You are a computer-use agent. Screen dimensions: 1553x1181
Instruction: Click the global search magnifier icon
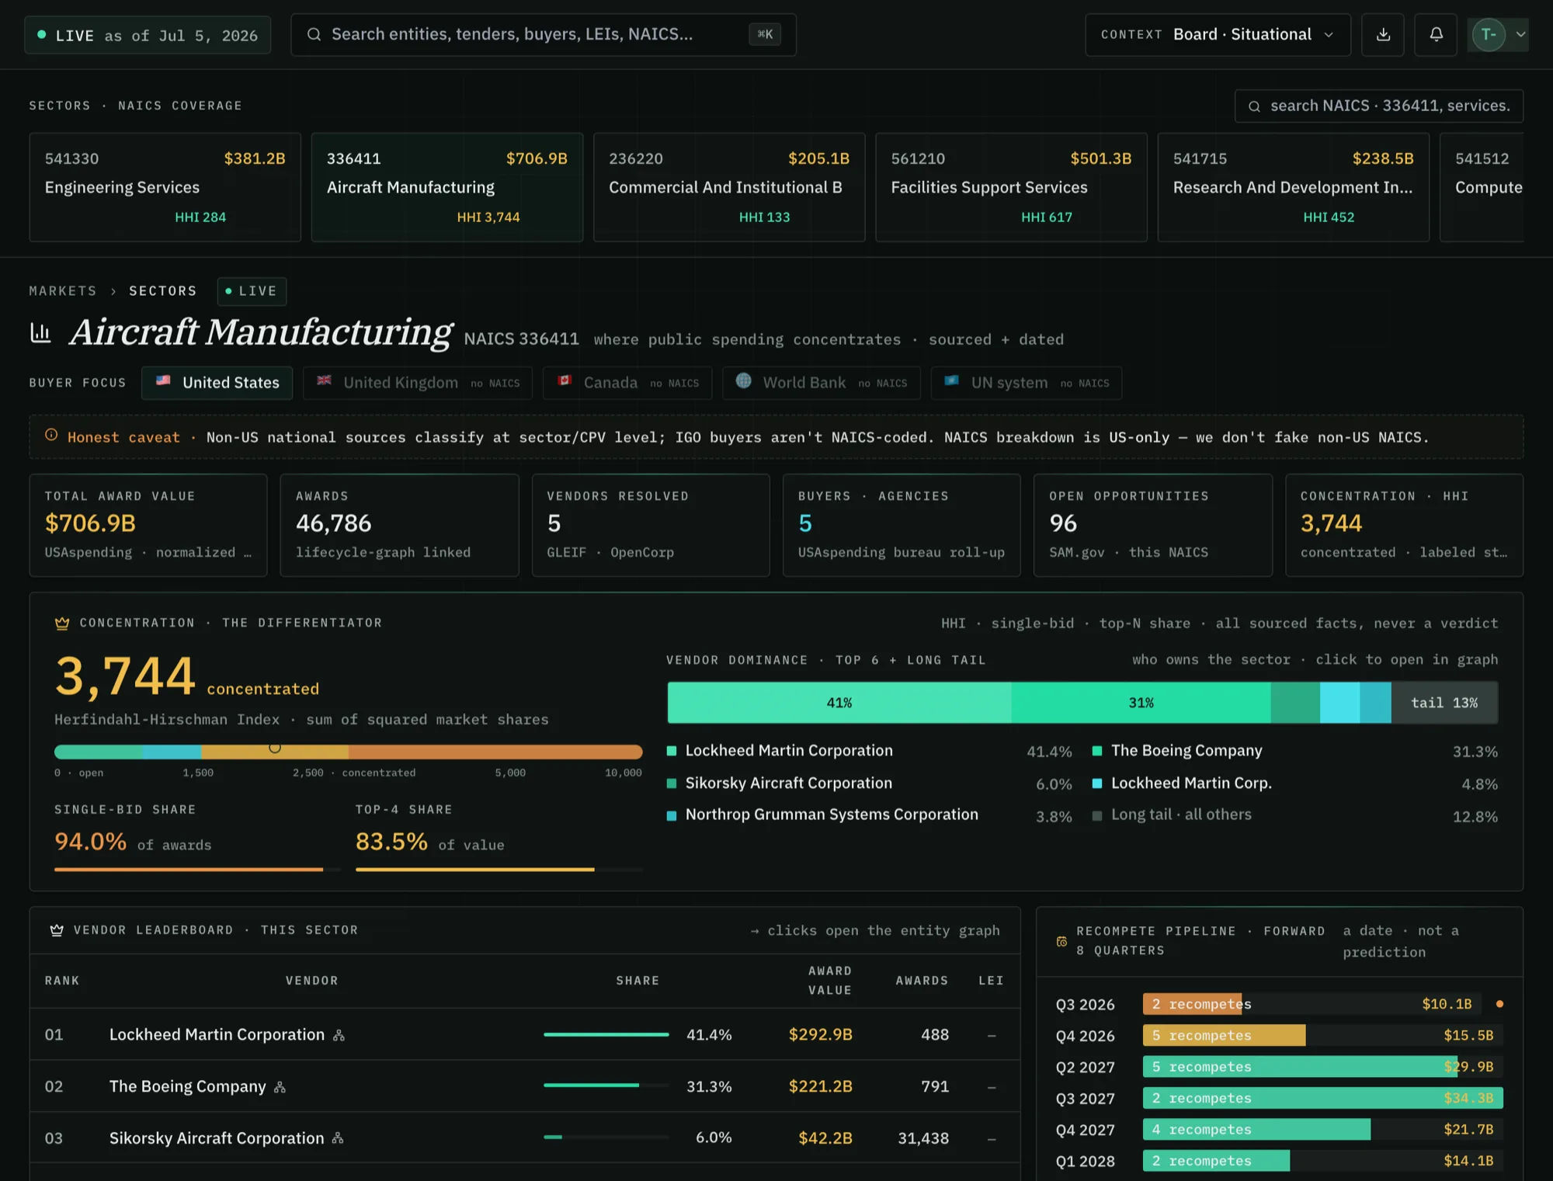tap(314, 35)
